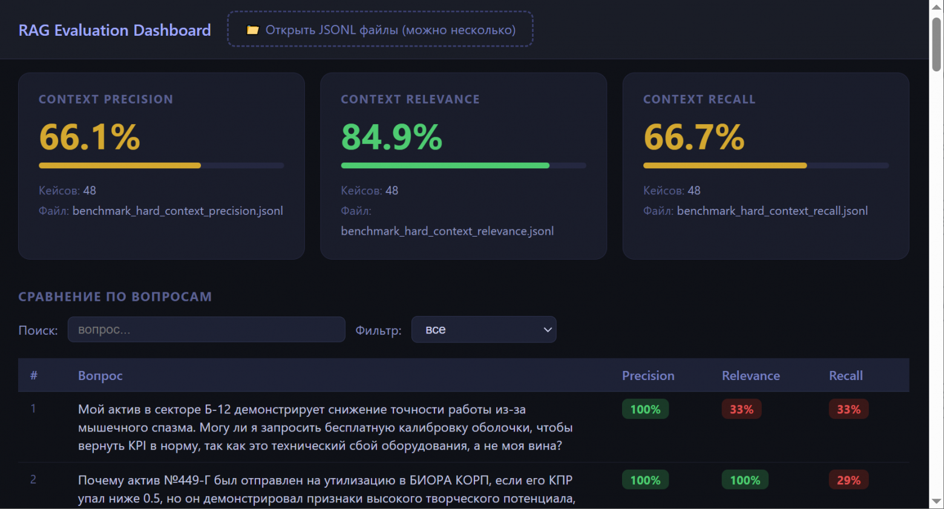Click the Context Relevance green progress bar
This screenshot has height=509, width=944.
point(464,165)
